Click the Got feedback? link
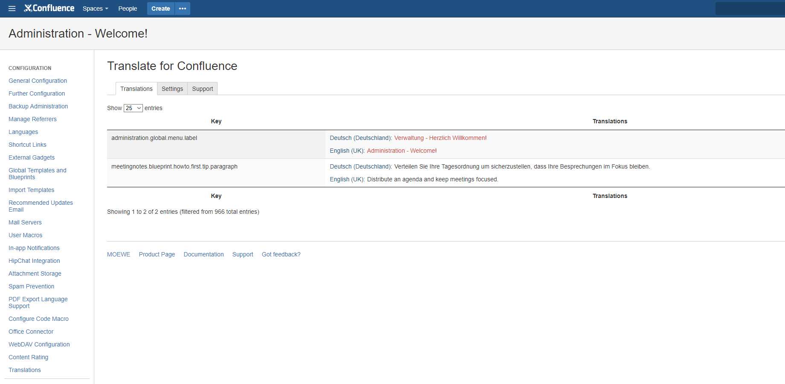Image resolution: width=785 pixels, height=384 pixels. tap(281, 254)
